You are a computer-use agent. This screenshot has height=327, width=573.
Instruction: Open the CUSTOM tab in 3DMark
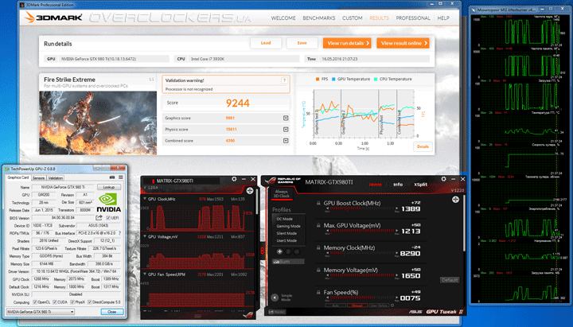[x=353, y=18]
